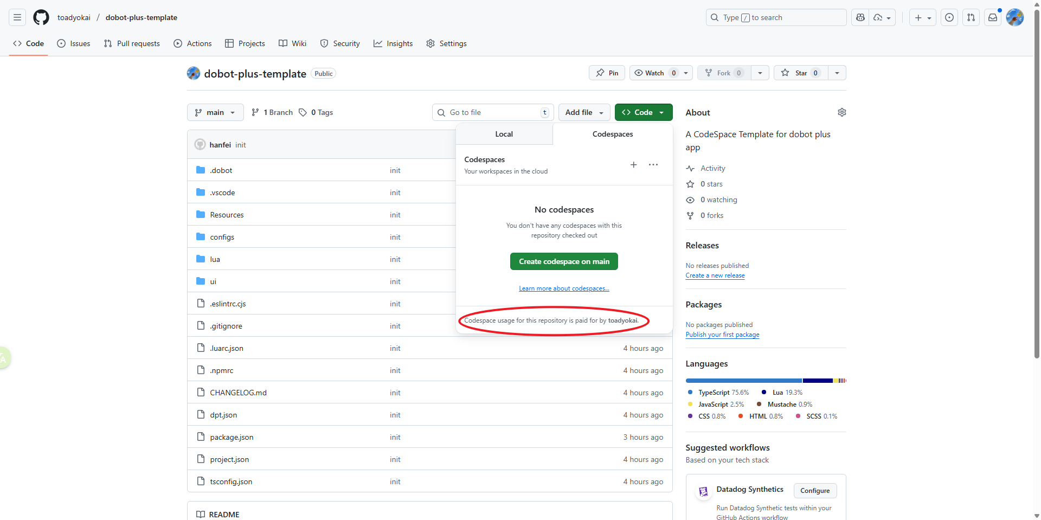
Task: Open the Add file dropdown
Action: (x=584, y=112)
